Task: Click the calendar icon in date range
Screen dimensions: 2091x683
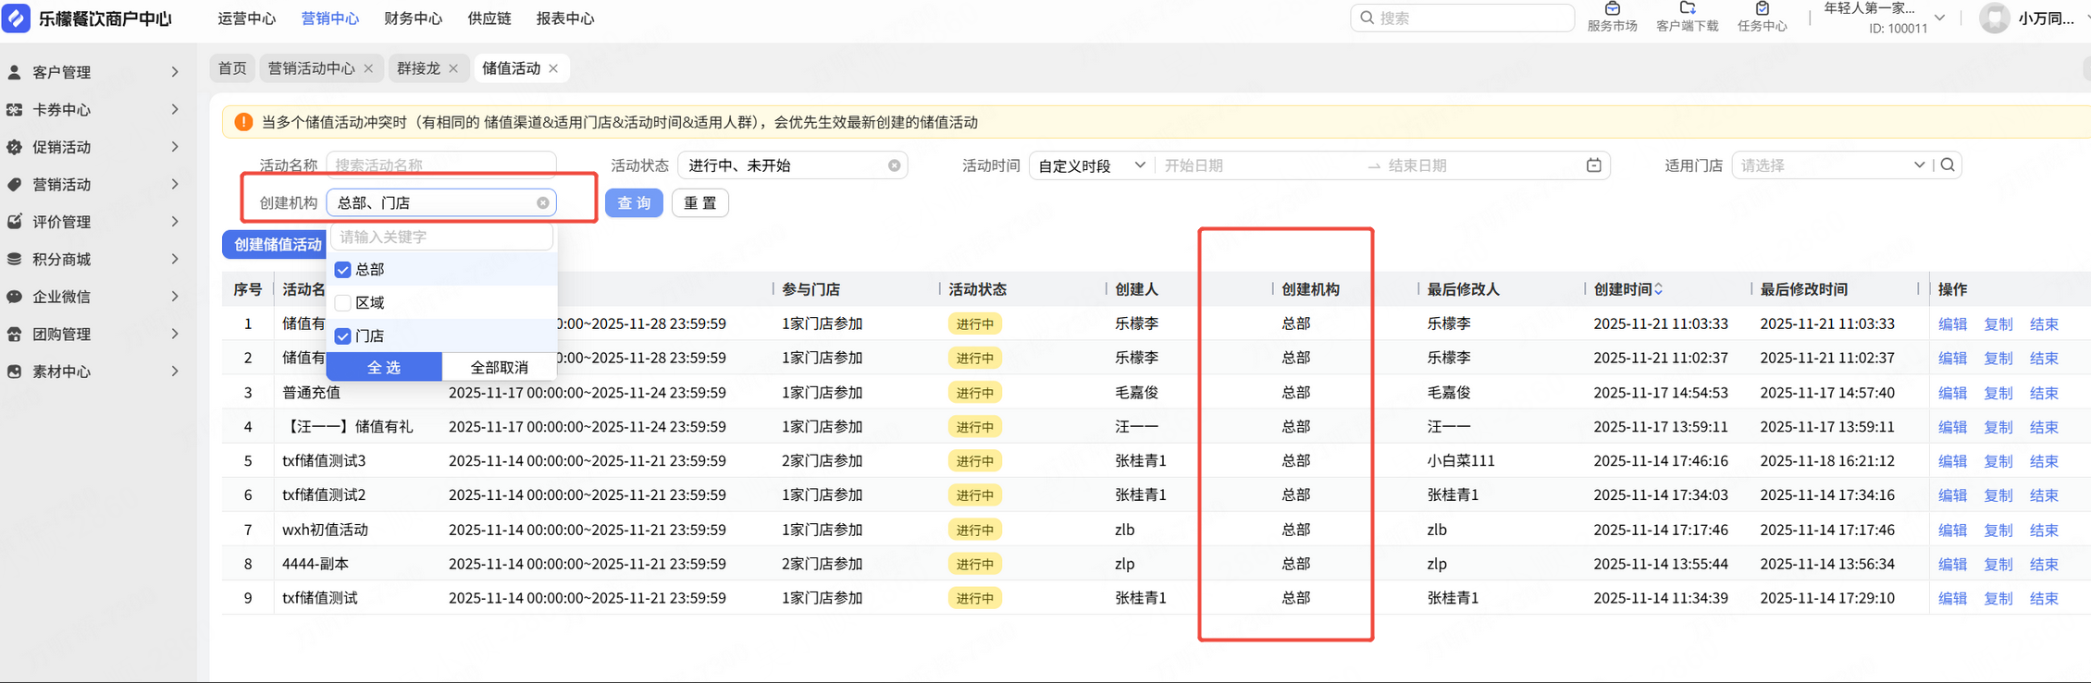Action: (x=1593, y=165)
